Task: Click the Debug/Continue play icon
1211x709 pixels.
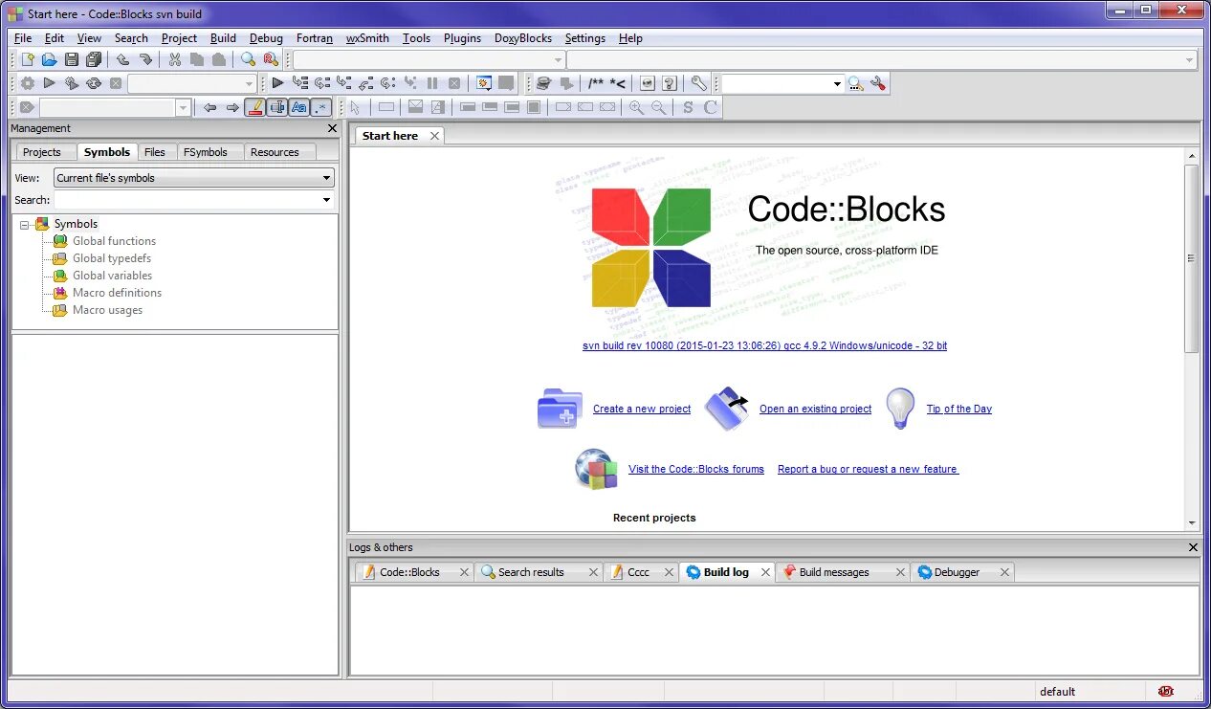Action: click(277, 83)
